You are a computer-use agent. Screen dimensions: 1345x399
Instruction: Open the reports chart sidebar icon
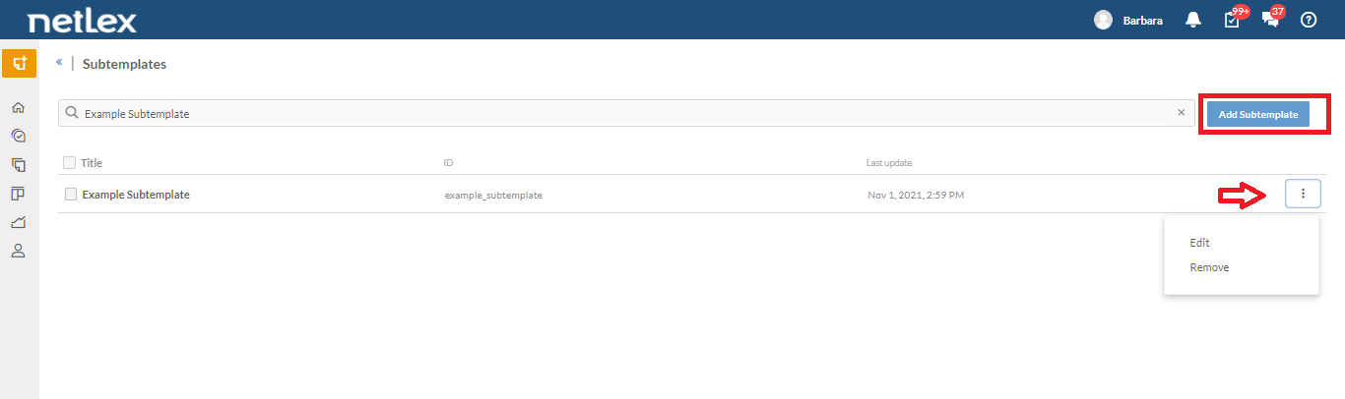point(18,222)
